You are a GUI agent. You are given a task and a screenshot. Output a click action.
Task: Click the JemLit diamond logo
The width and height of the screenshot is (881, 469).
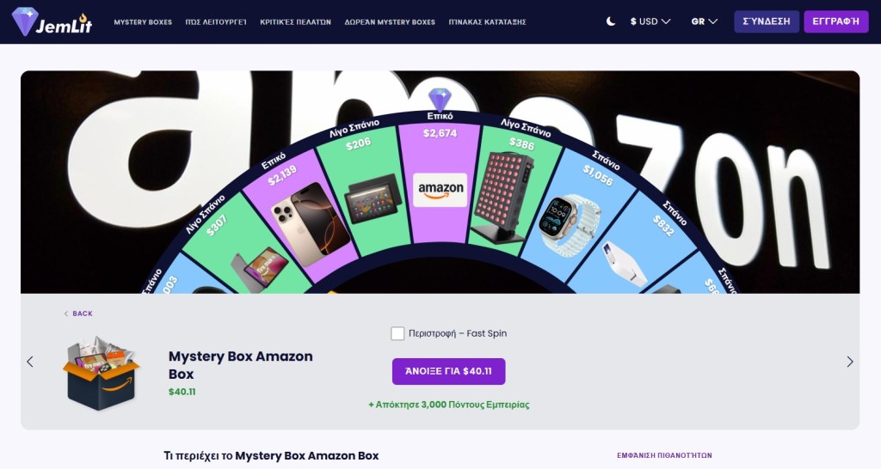click(x=52, y=21)
